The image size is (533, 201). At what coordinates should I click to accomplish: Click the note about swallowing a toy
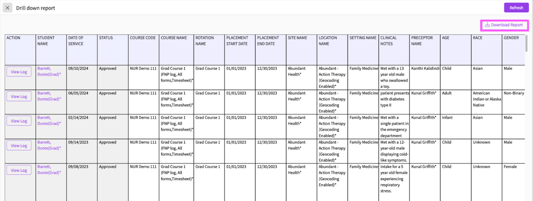[394, 77]
